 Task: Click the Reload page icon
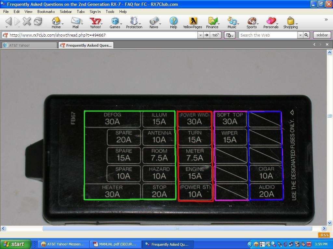tap(38, 21)
